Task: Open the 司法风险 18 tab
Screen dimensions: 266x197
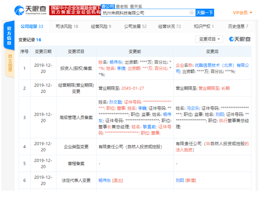Action: pos(67,26)
